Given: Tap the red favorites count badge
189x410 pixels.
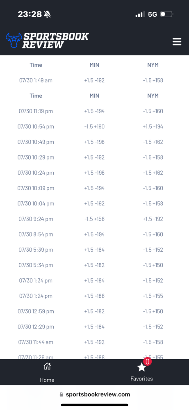Looking at the screenshot, I should tap(148, 362).
